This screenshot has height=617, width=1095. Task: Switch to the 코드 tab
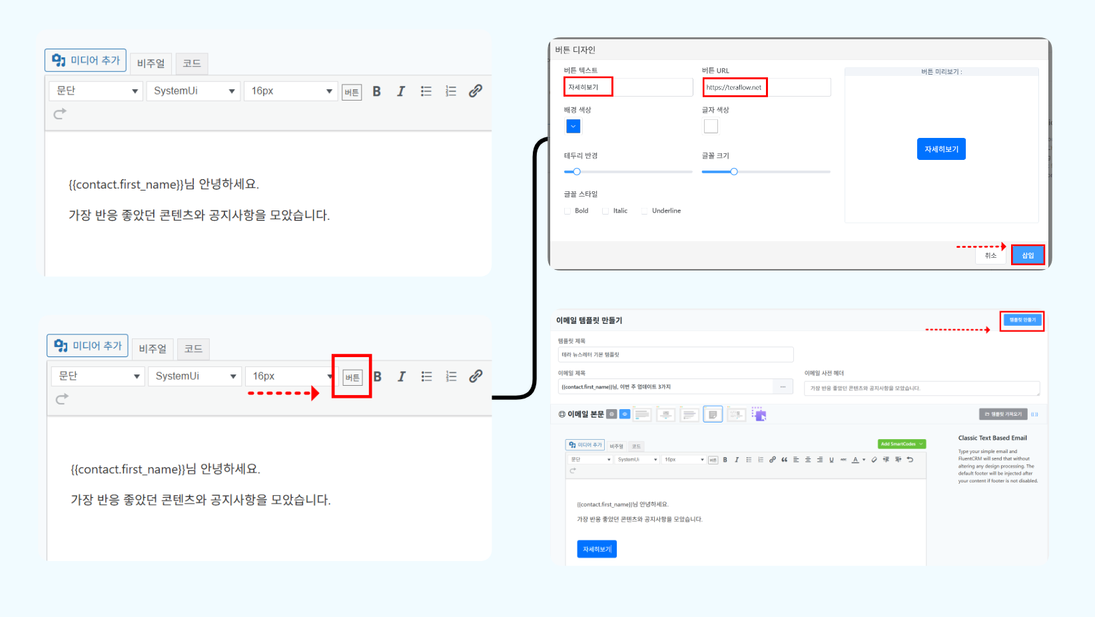191,63
